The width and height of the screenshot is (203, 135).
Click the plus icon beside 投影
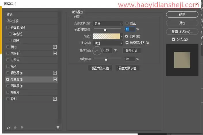pyautogui.click(x=55, y=99)
